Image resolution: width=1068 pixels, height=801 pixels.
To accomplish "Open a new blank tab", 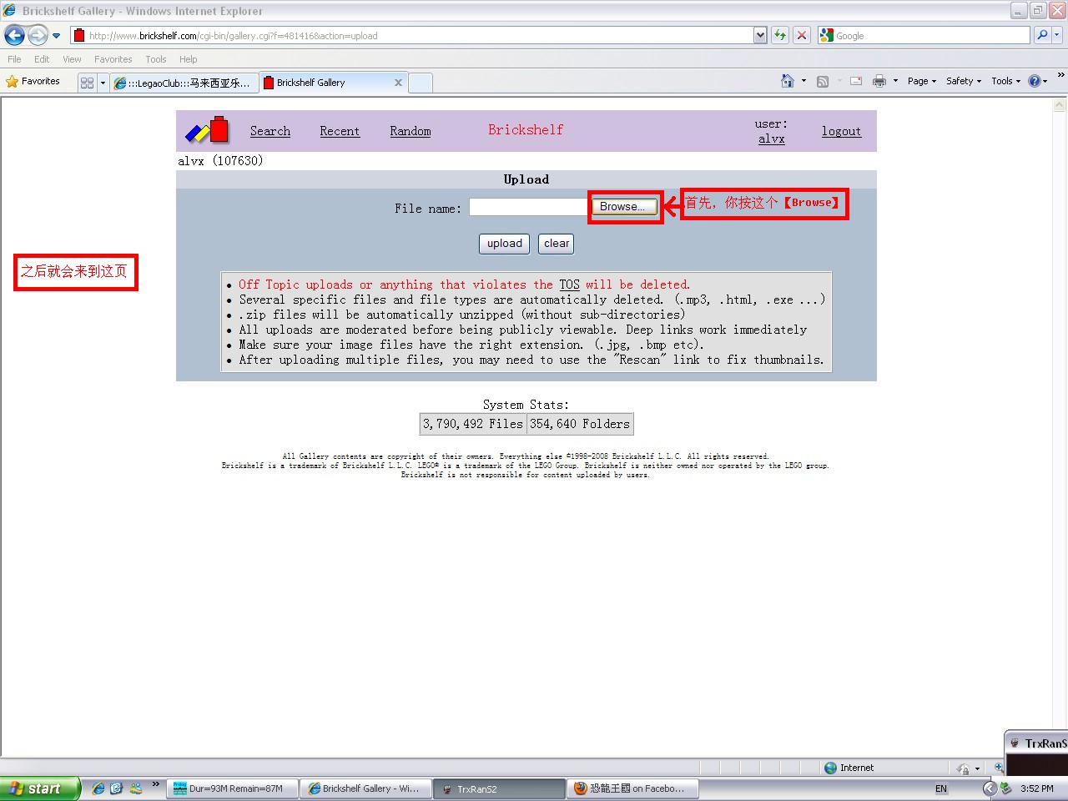I will tap(421, 83).
